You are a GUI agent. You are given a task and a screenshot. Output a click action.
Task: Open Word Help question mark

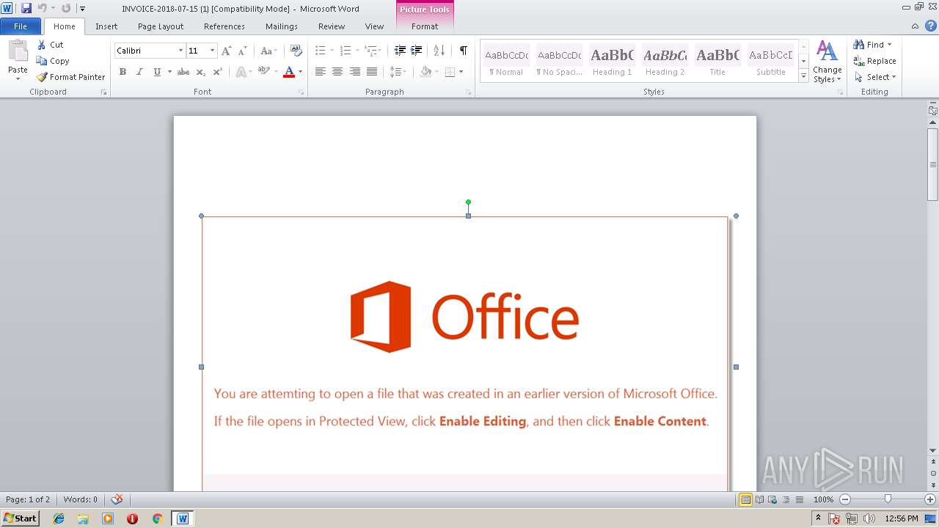click(x=930, y=26)
